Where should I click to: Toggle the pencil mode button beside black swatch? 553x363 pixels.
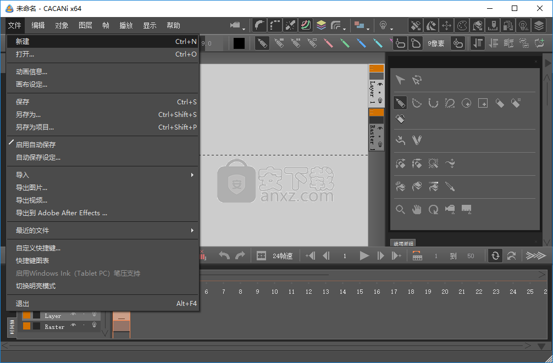[262, 43]
